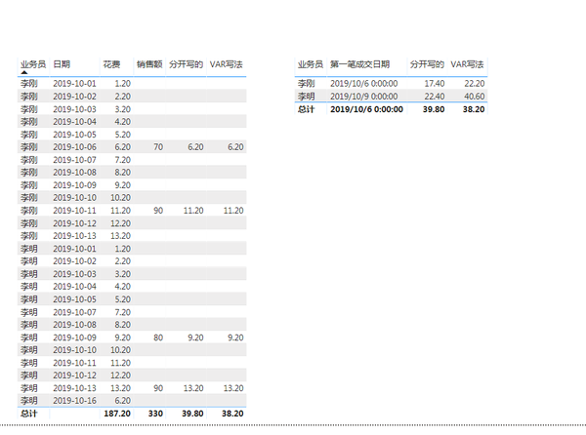Click 李刚 date cell 2019-10-05
Screen dimensions: 586x435
click(x=75, y=135)
